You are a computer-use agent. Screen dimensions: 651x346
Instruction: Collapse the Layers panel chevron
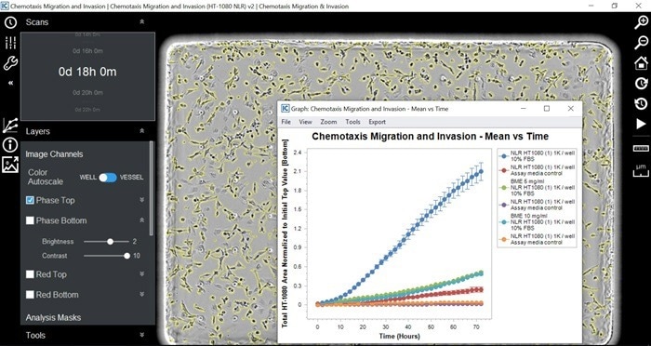(142, 131)
